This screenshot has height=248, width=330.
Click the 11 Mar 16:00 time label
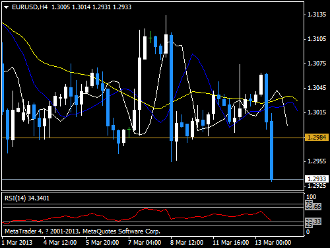tap(231, 243)
